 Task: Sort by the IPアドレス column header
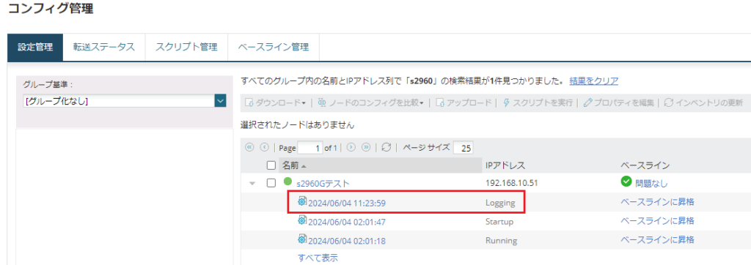[506, 165]
